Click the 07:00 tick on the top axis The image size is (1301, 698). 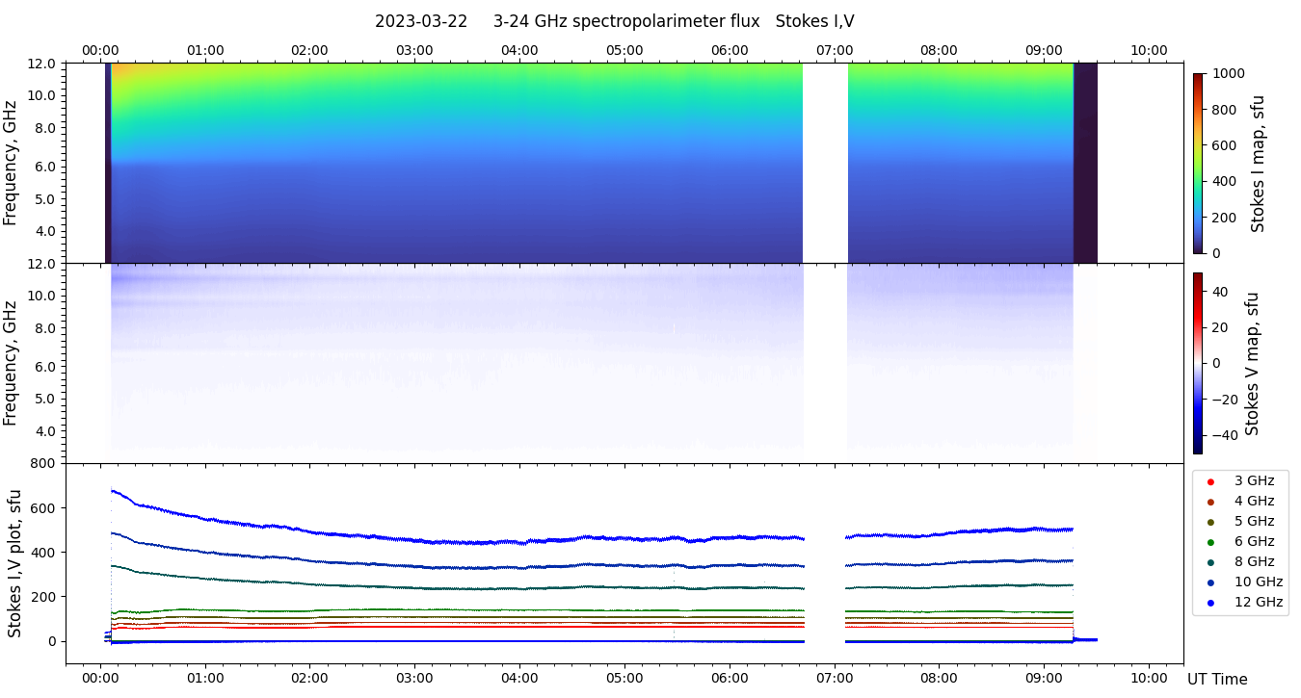click(835, 50)
